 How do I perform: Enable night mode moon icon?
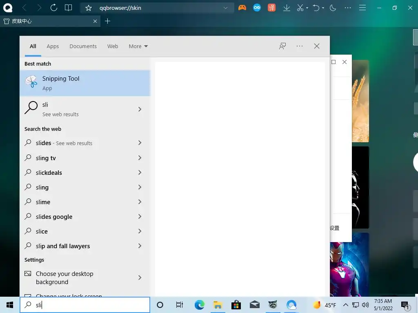333,8
